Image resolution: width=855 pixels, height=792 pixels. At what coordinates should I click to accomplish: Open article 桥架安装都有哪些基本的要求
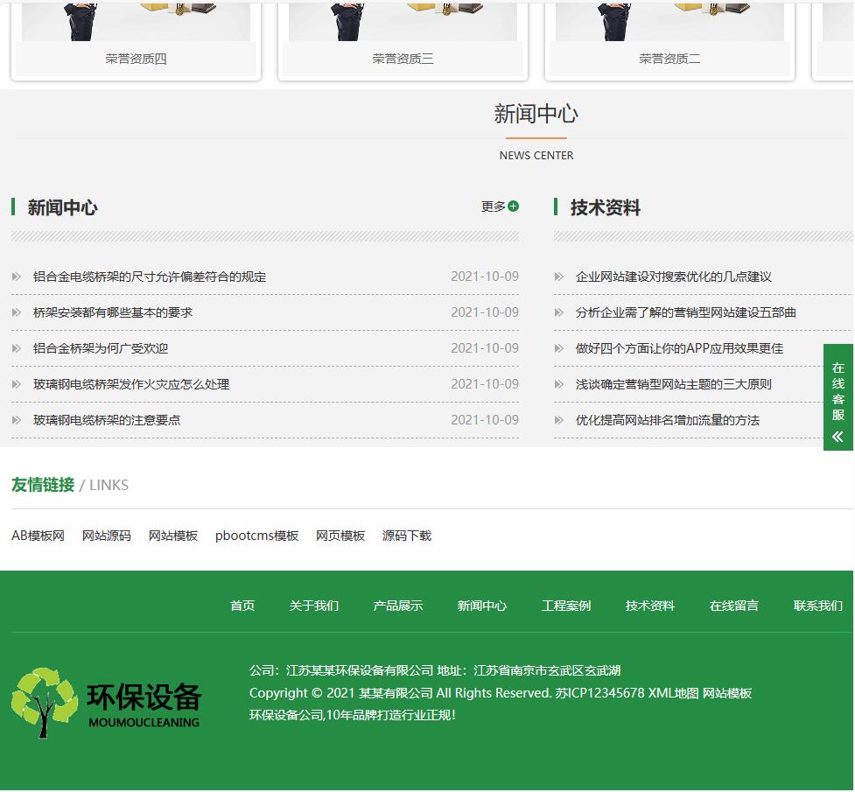click(113, 312)
